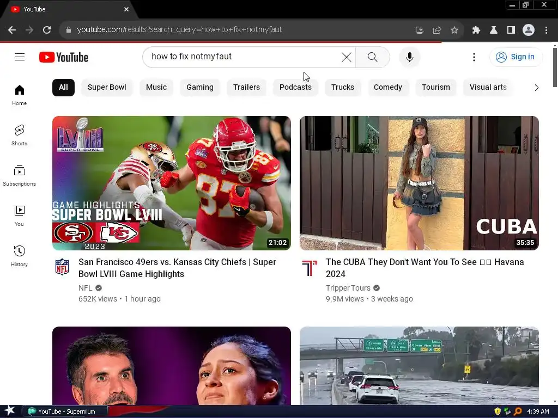
Task: Select the Gaming filter chip
Action: 200,88
